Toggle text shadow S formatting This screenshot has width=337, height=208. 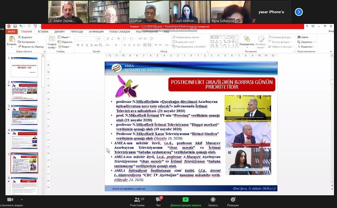pos(91,45)
